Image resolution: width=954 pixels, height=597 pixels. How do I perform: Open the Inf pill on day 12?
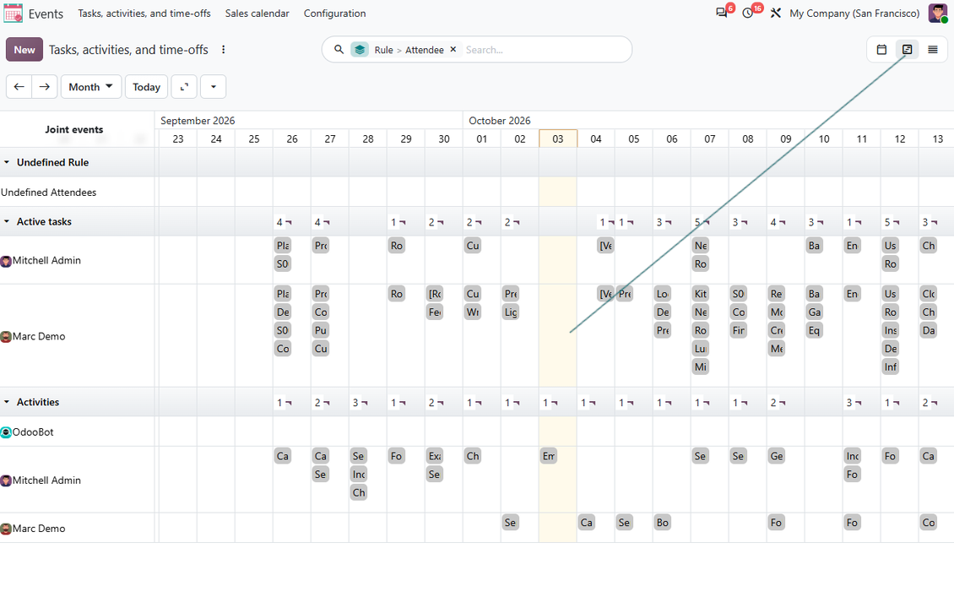891,366
